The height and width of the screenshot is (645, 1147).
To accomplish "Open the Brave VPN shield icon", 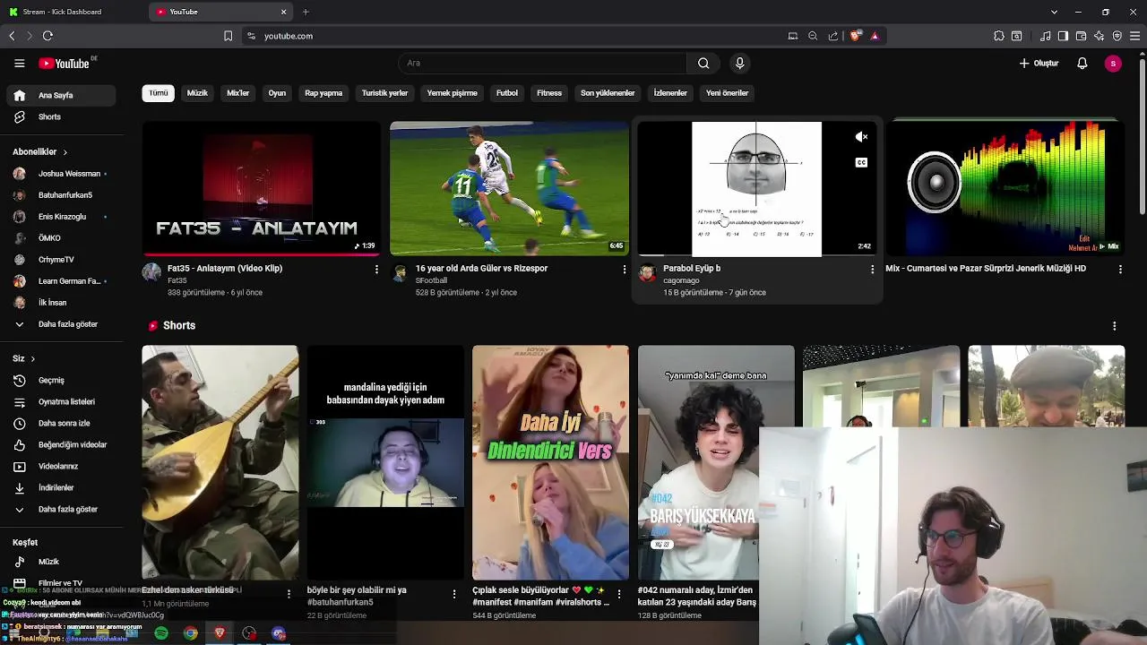I will point(1117,36).
